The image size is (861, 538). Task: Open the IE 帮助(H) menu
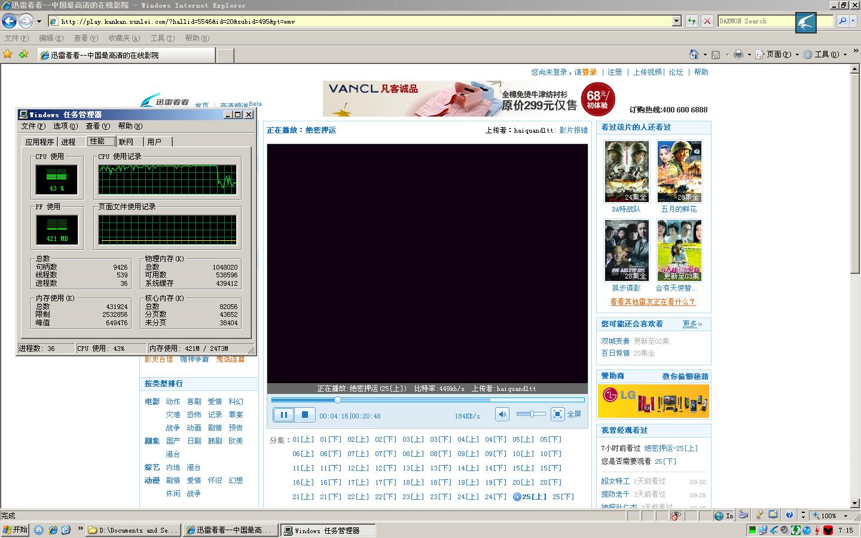pos(197,38)
